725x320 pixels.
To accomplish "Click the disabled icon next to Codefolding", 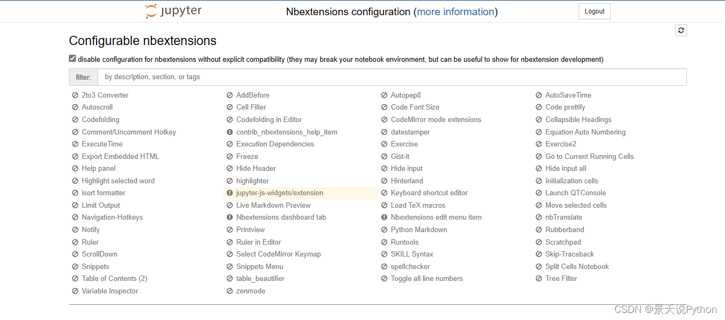I will click(75, 120).
